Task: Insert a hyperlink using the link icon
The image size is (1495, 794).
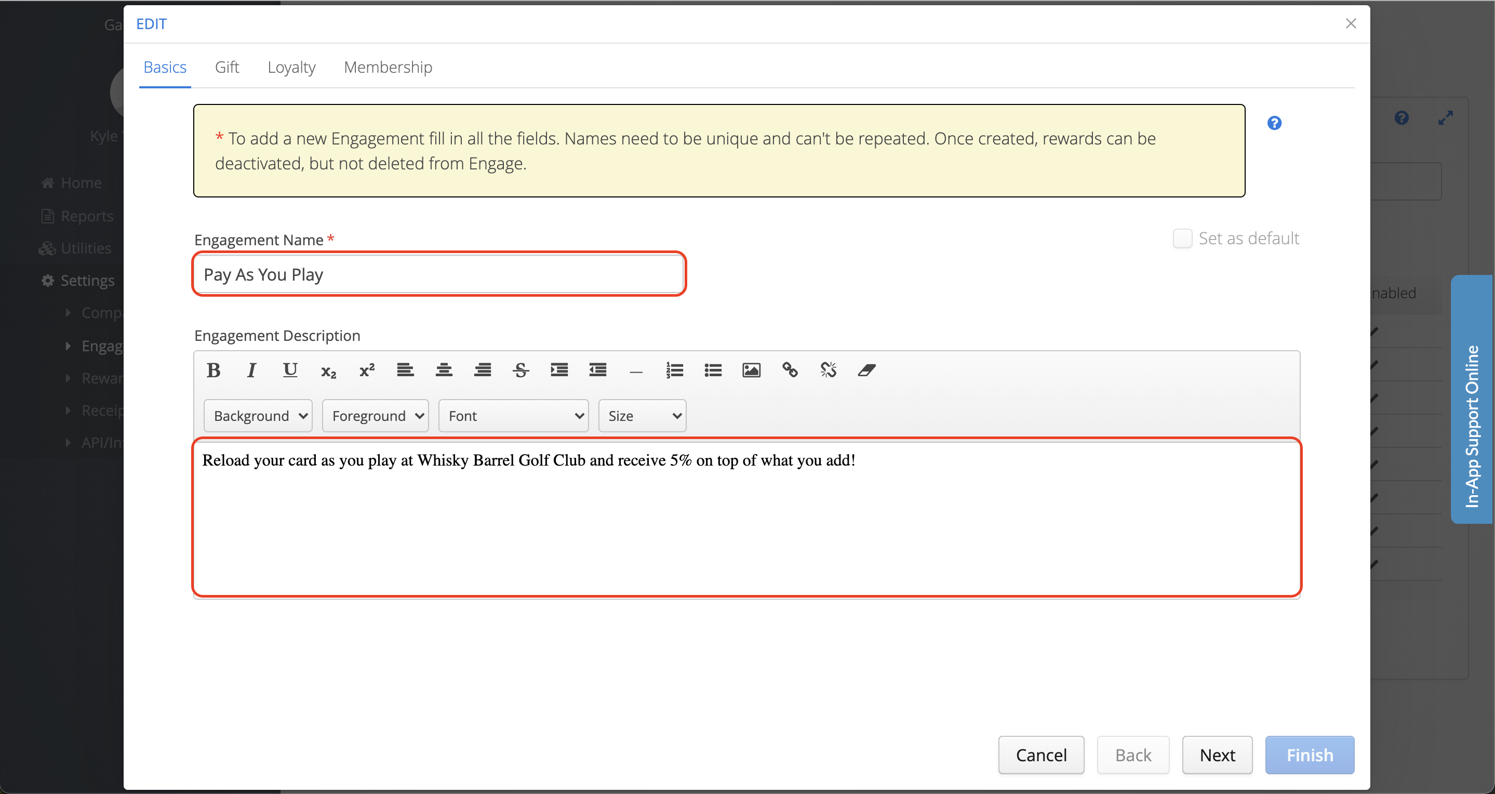Action: coord(790,370)
